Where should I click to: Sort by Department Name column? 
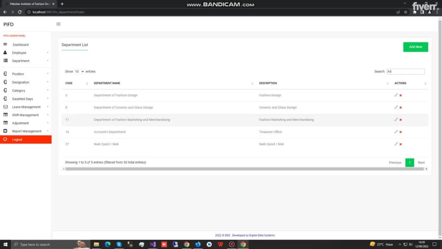tap(173, 83)
